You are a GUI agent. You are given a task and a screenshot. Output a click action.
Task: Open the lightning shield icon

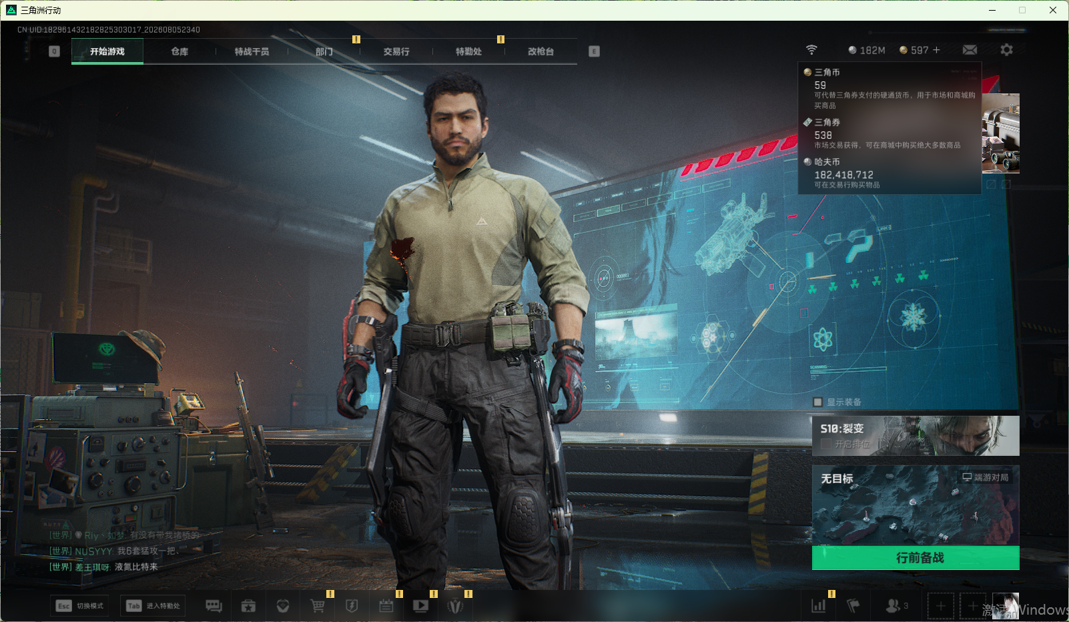(x=352, y=606)
